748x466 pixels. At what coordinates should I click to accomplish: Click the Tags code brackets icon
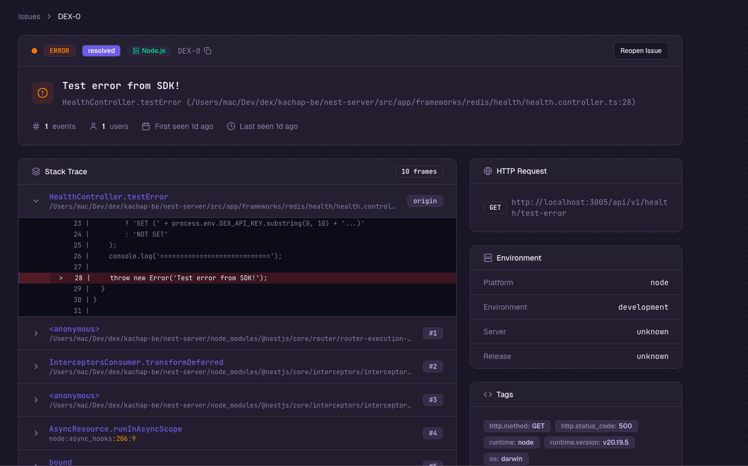[x=488, y=394]
